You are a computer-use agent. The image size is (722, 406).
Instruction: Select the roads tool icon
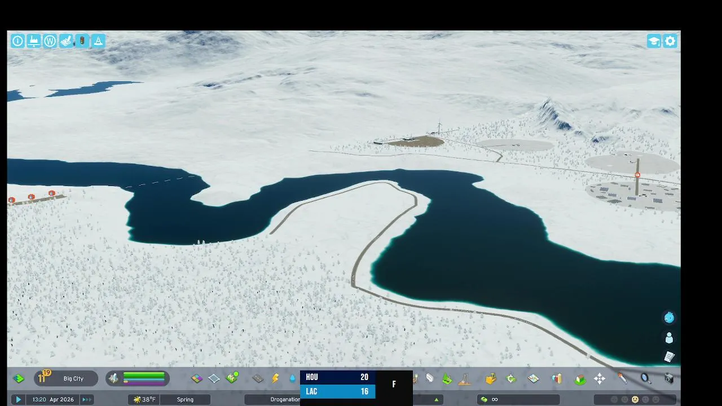[258, 378]
